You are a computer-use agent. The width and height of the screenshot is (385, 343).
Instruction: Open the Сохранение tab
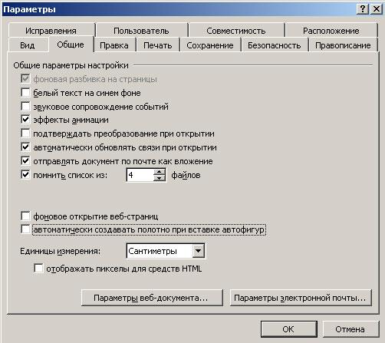[210, 45]
